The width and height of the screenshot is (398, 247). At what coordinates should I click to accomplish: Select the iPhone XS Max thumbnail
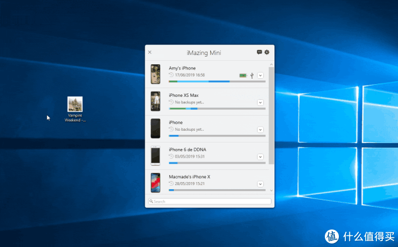[155, 102]
